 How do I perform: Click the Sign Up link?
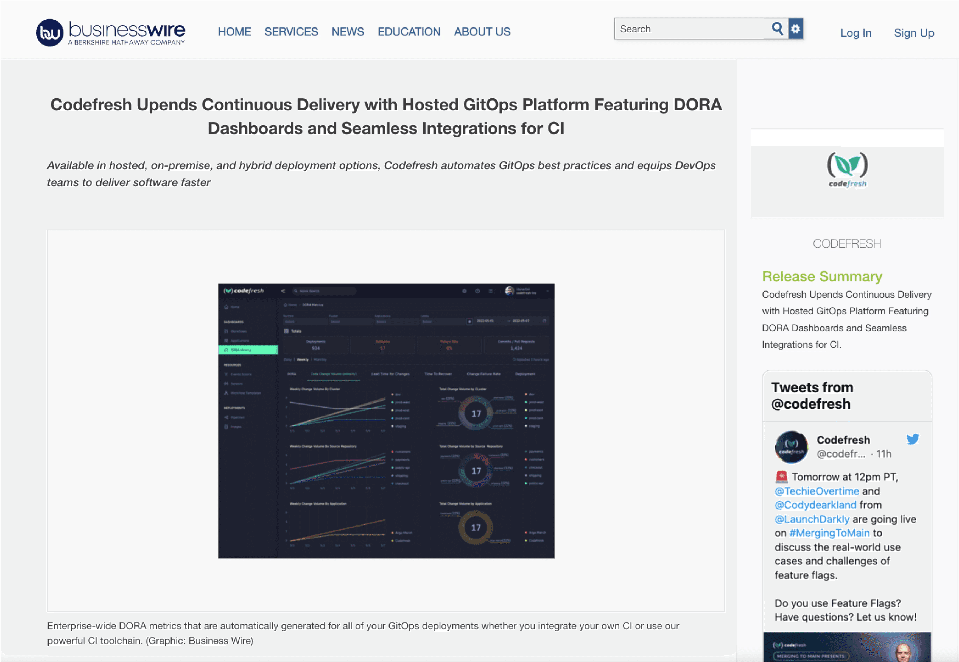[913, 33]
